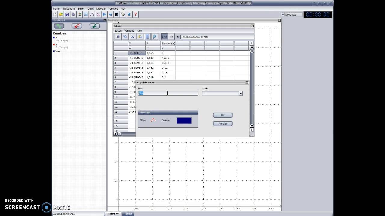Click the mu symbol icon in Tableur
The image size is (385, 216).
[155, 37]
